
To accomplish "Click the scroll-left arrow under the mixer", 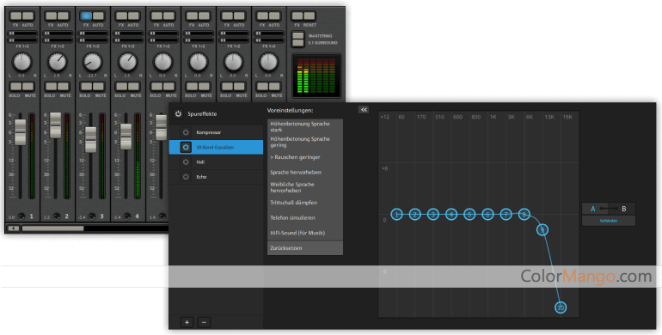I will 14,228.
